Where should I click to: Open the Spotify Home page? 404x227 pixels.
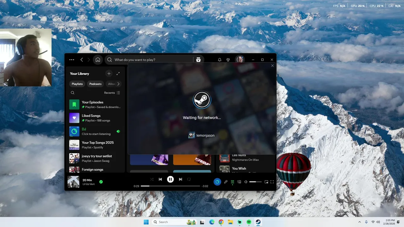coord(98,60)
